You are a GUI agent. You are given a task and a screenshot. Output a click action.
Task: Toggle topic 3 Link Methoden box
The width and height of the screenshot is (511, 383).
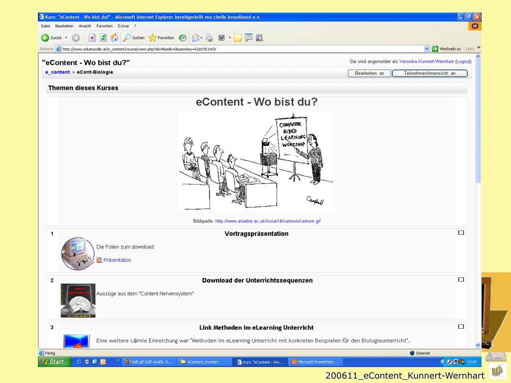point(461,326)
